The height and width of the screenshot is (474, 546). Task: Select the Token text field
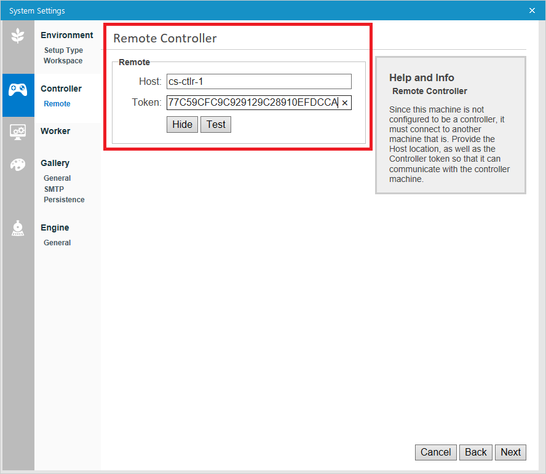252,102
